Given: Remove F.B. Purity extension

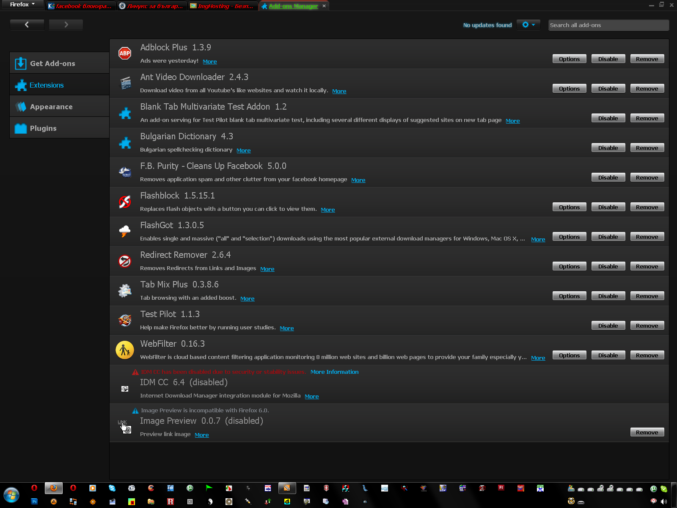Looking at the screenshot, I should click(647, 177).
